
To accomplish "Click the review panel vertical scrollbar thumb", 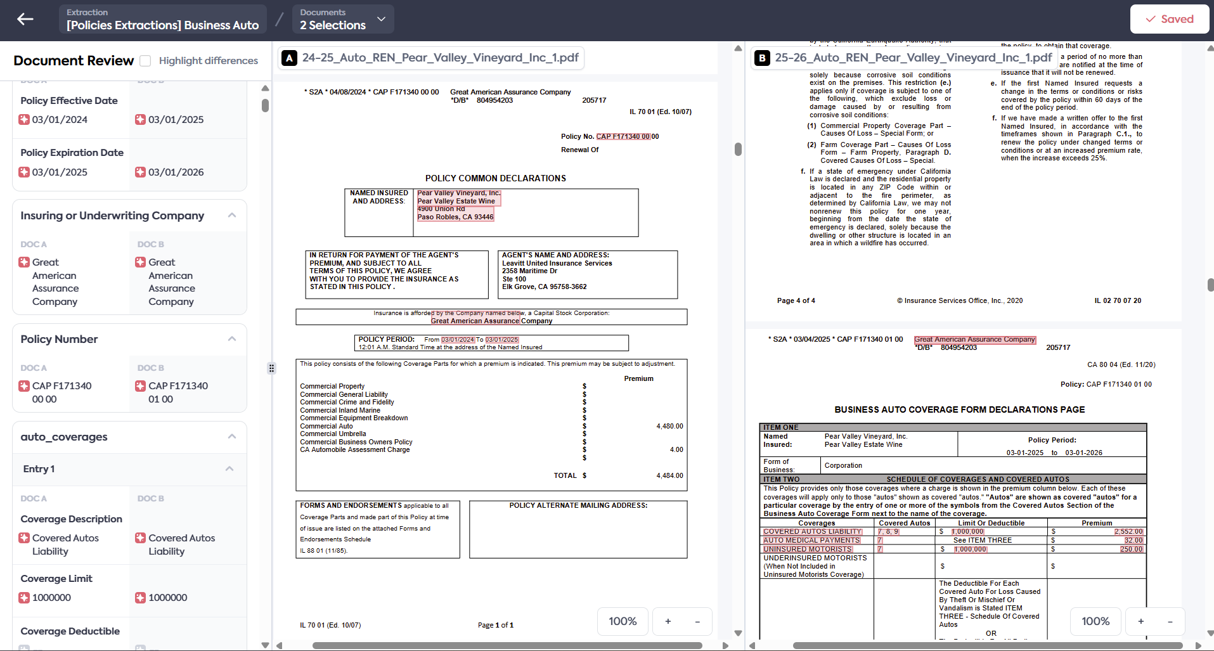I will pyautogui.click(x=265, y=105).
